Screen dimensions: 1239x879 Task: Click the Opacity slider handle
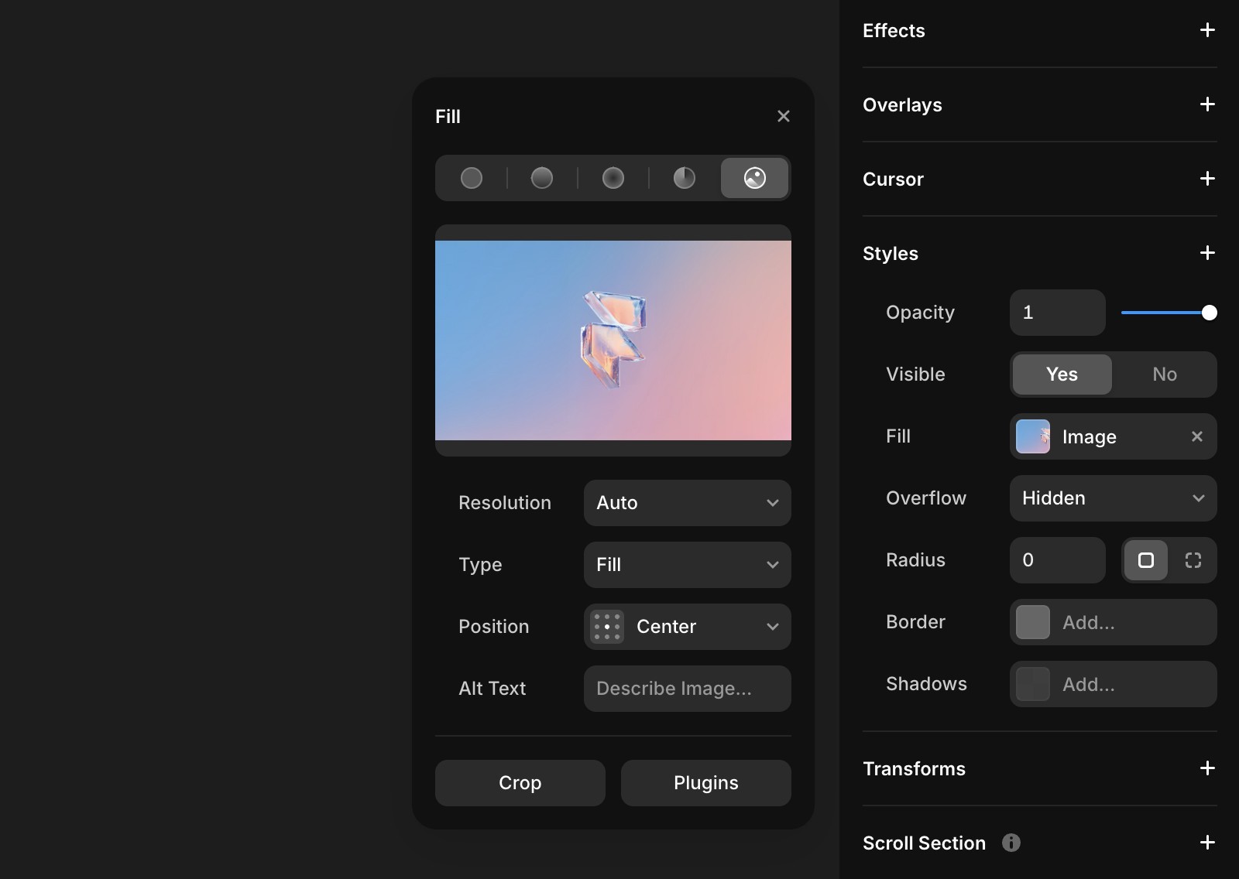pos(1210,313)
